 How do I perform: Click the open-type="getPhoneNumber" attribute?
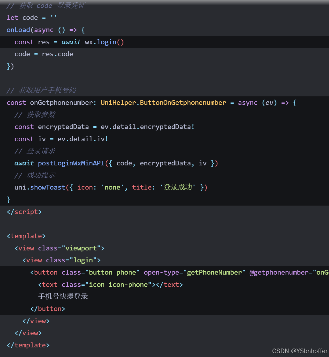tap(194, 272)
